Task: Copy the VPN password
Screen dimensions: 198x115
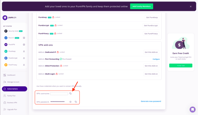Action: pos(76,102)
